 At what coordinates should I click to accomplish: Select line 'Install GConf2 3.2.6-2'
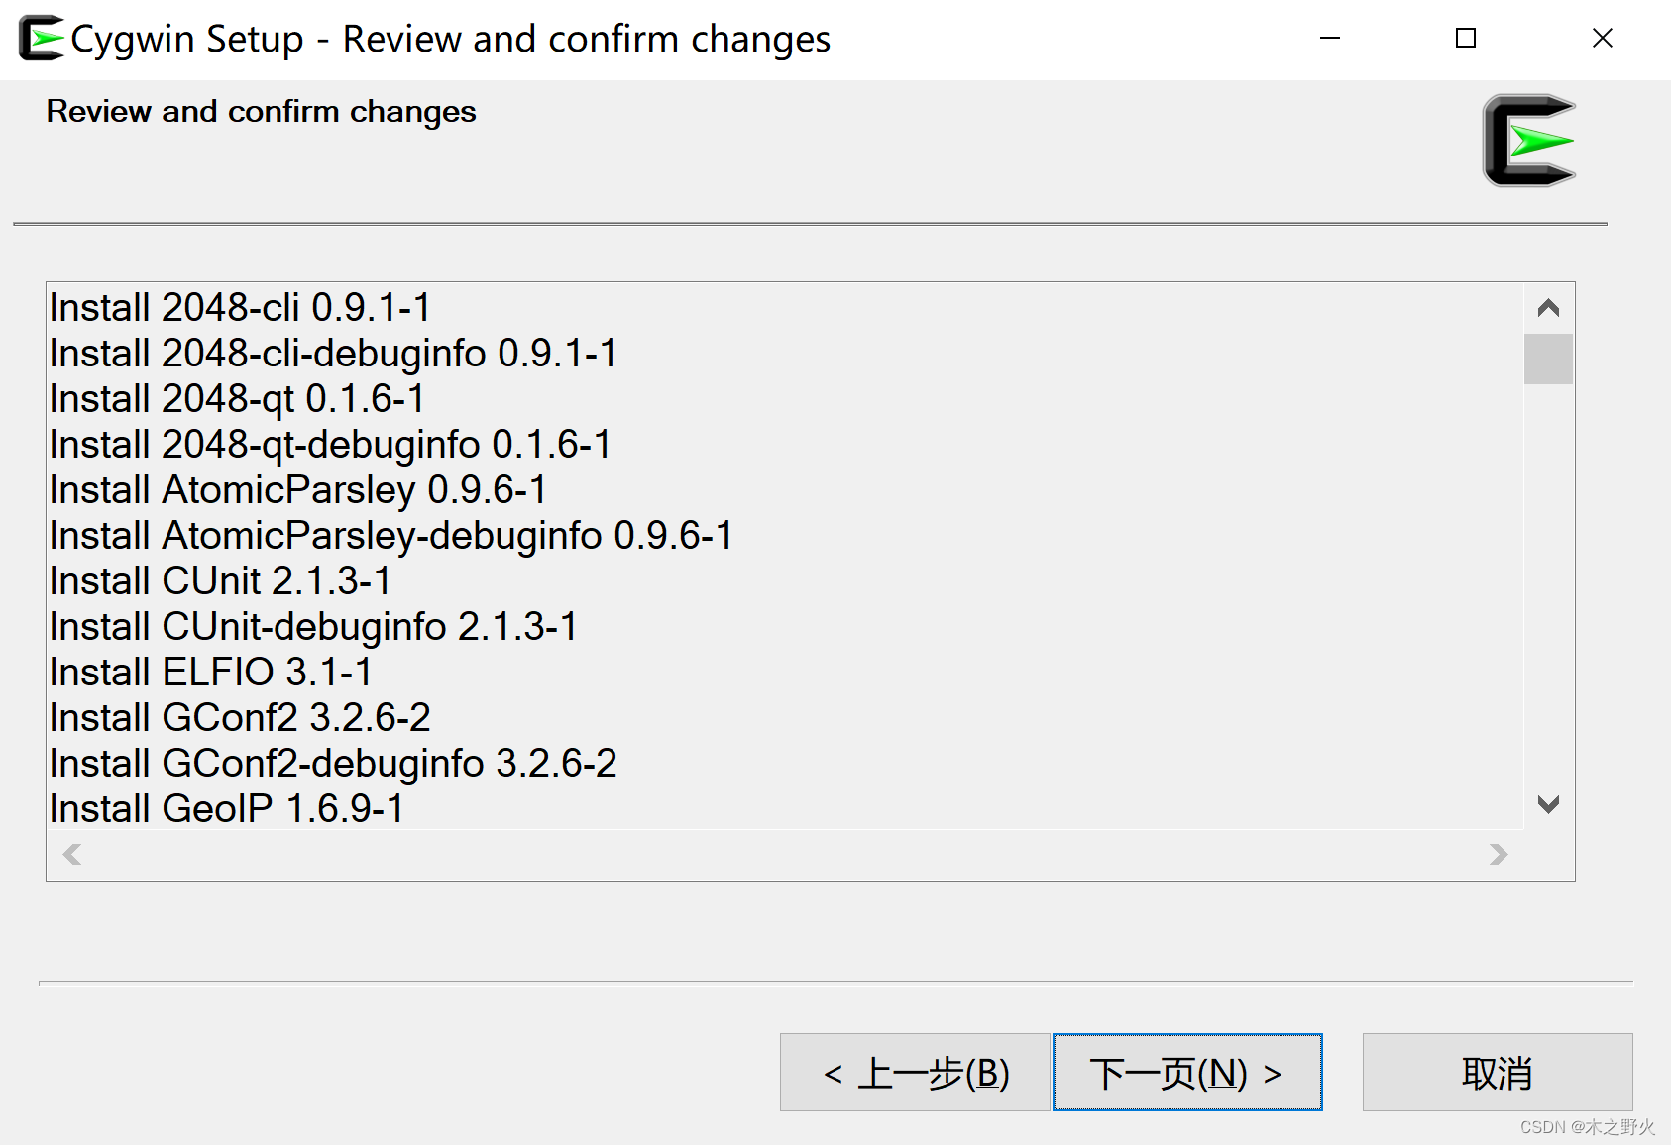pos(241,718)
